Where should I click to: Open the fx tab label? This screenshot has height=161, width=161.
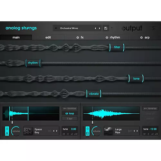click(x=82, y=37)
